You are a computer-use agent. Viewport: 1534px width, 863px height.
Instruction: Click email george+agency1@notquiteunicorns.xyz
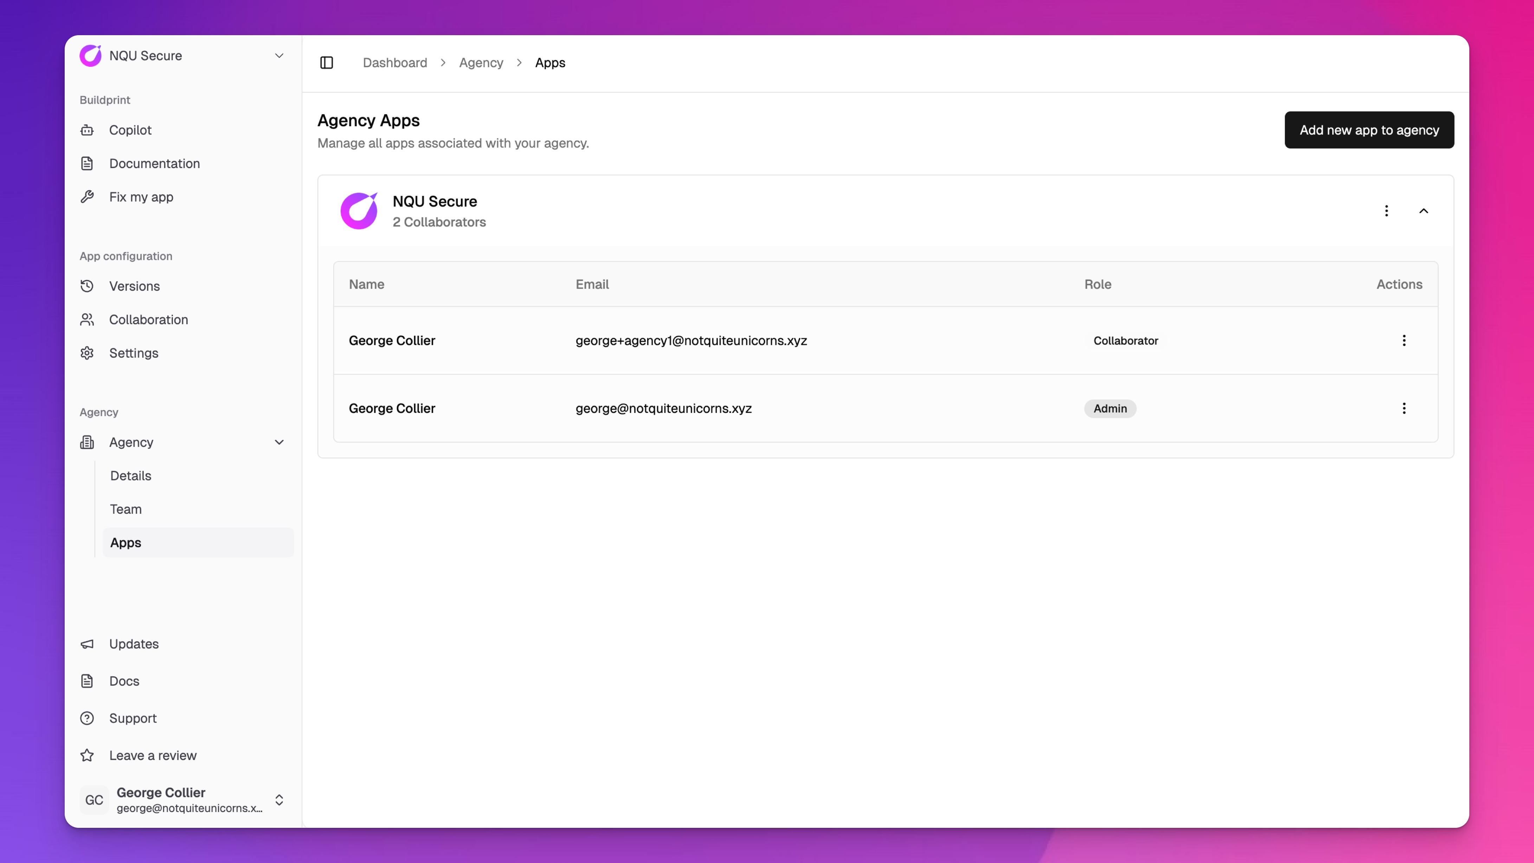tap(691, 340)
